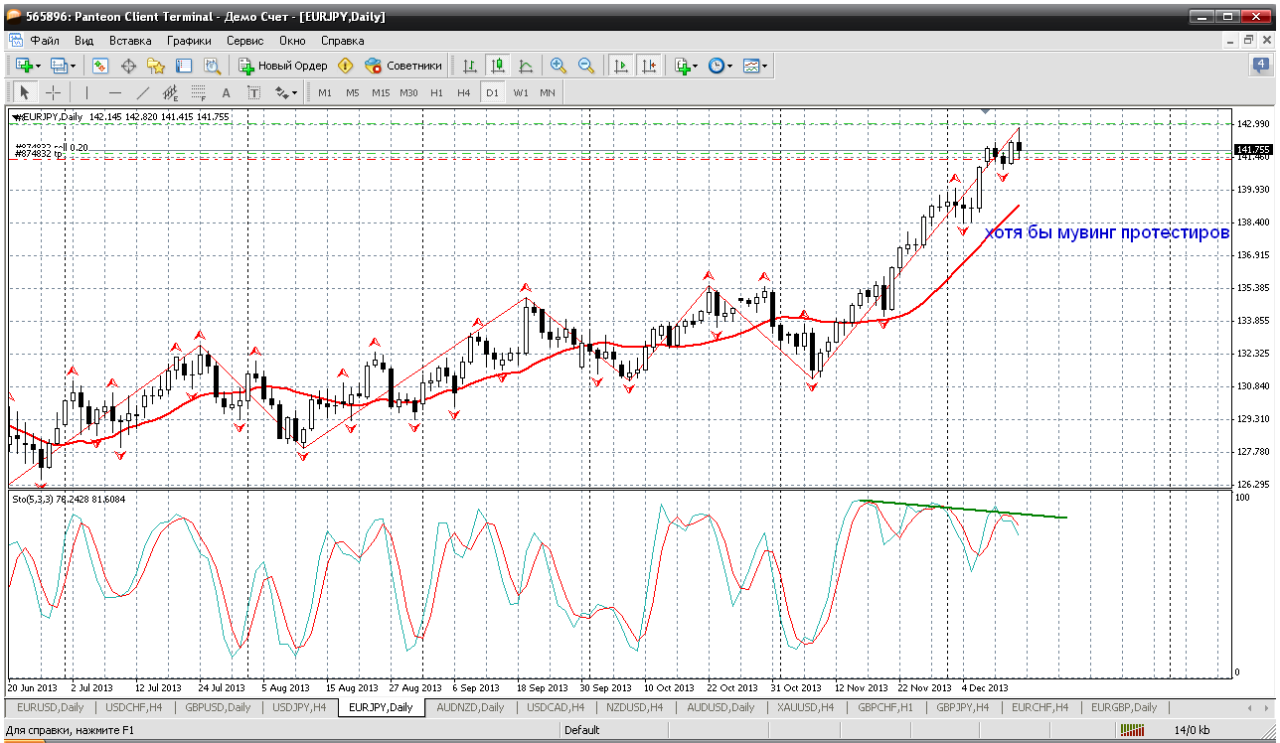Expand the new chart dropdown arrow
This screenshot has width=1280, height=743.
[39, 66]
